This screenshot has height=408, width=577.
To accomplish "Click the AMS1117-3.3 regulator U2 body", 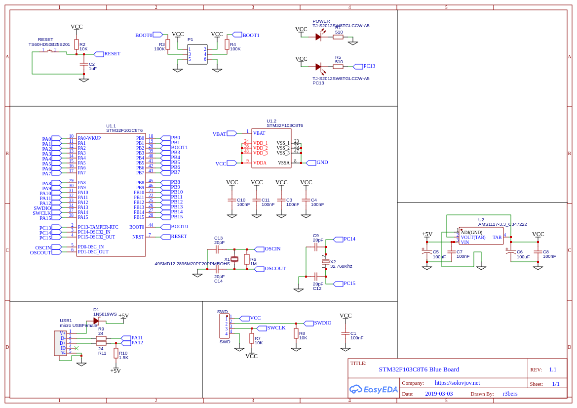I will click(x=481, y=236).
